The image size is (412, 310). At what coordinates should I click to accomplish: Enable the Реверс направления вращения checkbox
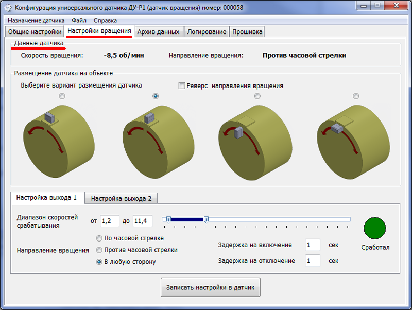[182, 86]
